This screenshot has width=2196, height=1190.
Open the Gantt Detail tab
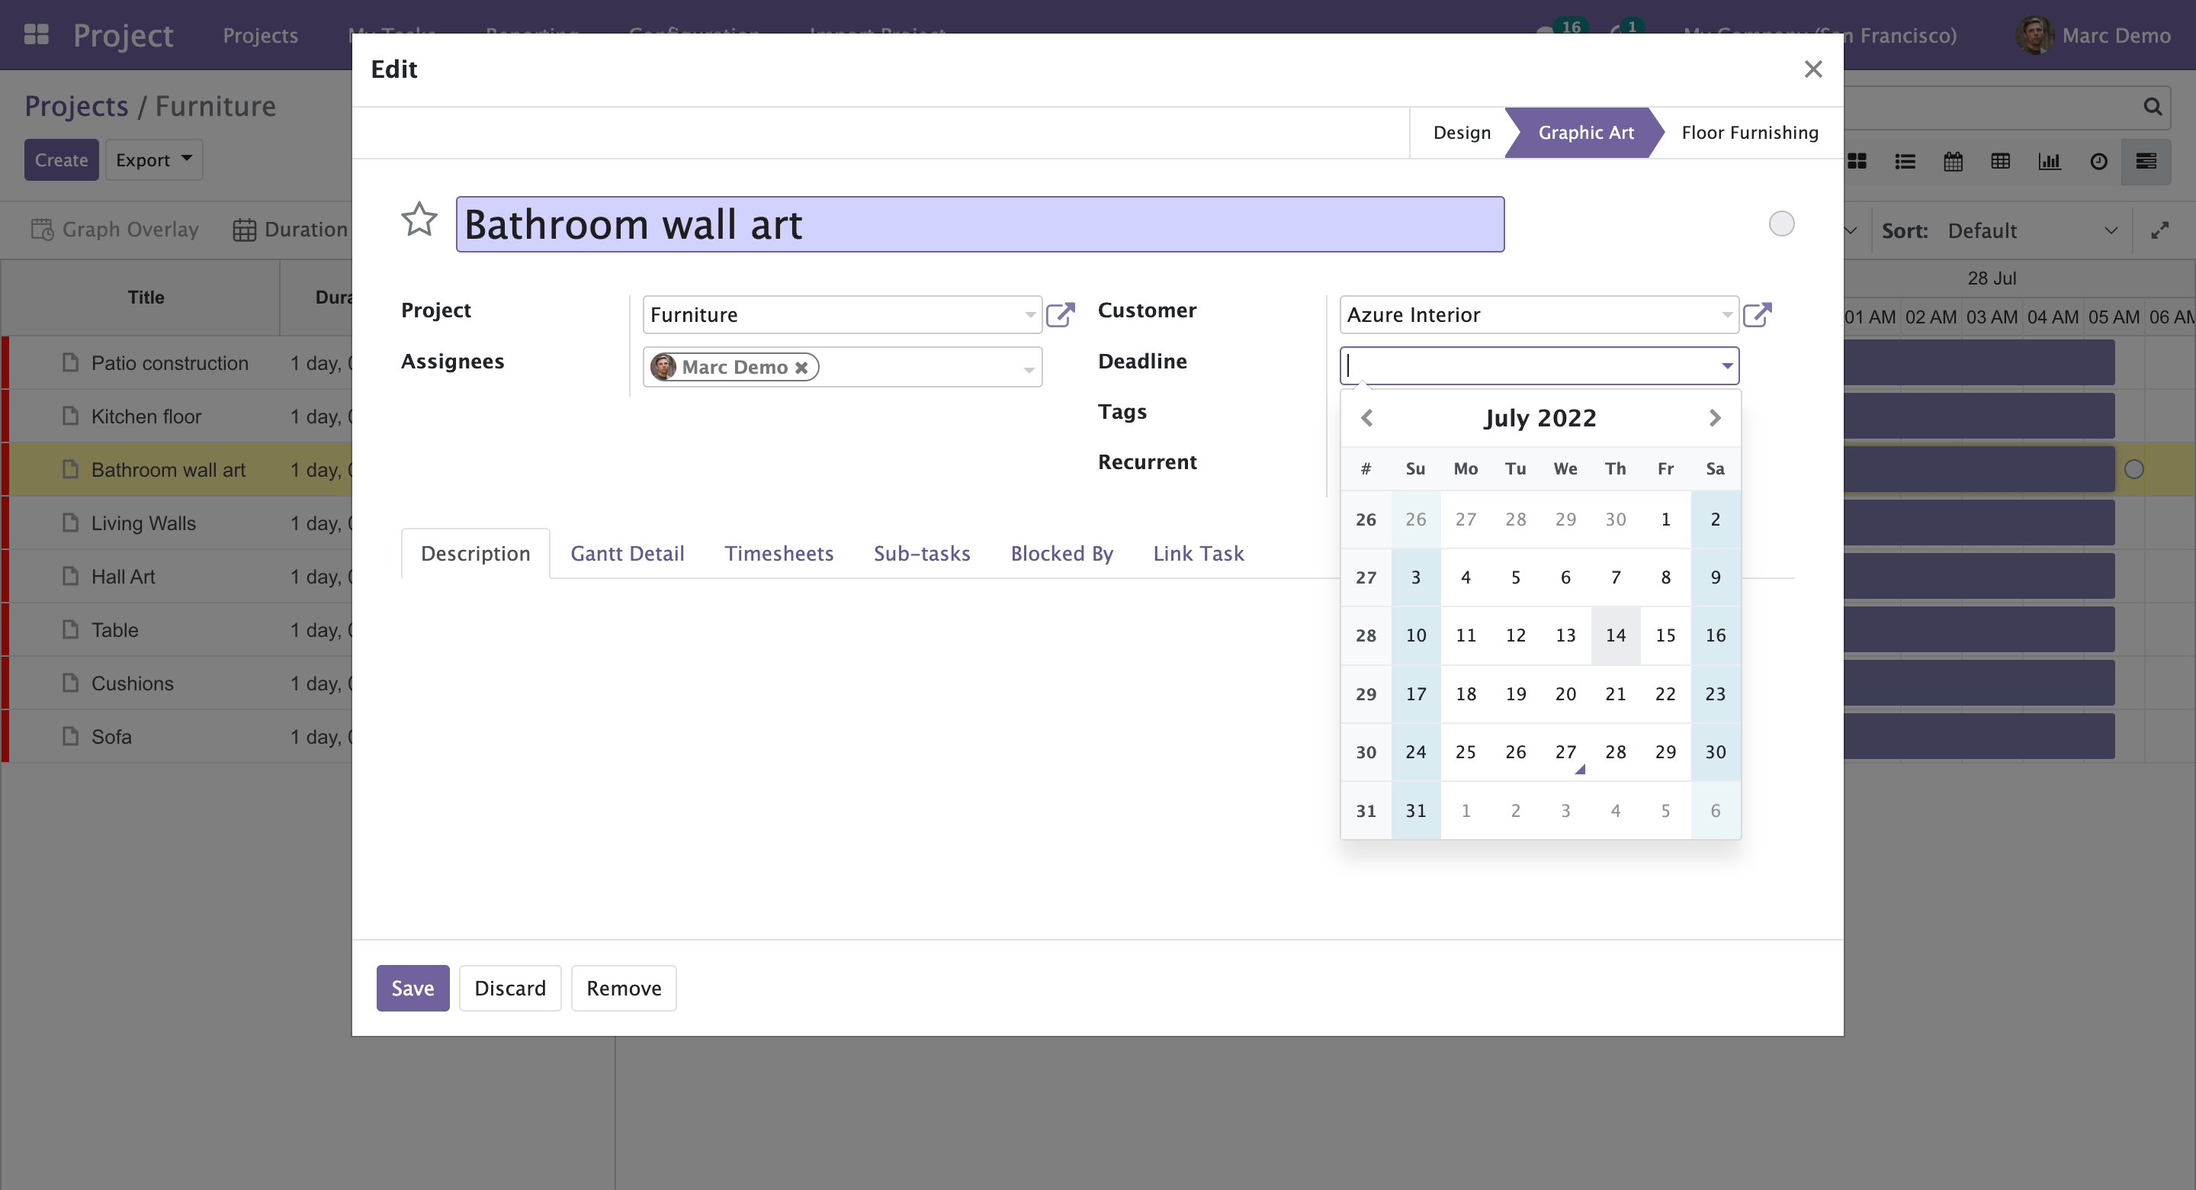pos(627,554)
